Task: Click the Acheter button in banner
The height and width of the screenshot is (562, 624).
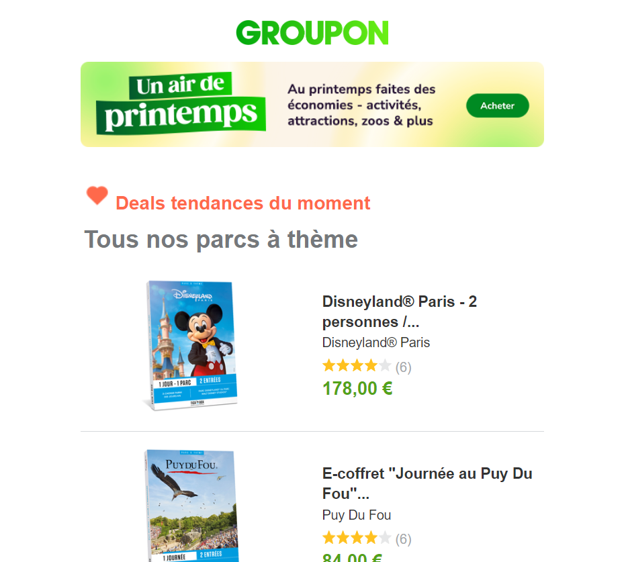Action: [498, 105]
